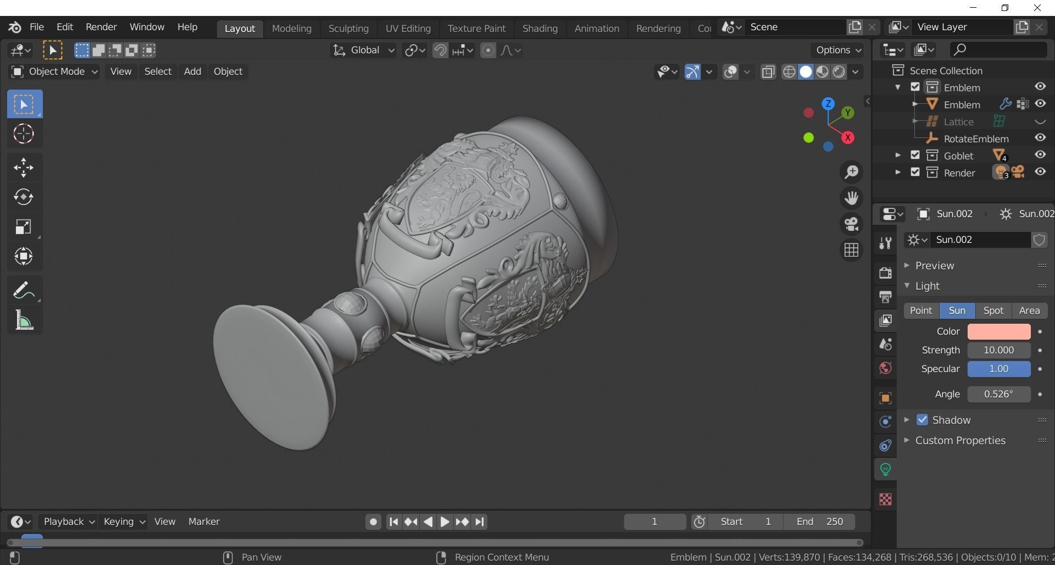
Task: Open the World properties tab
Action: click(x=885, y=368)
